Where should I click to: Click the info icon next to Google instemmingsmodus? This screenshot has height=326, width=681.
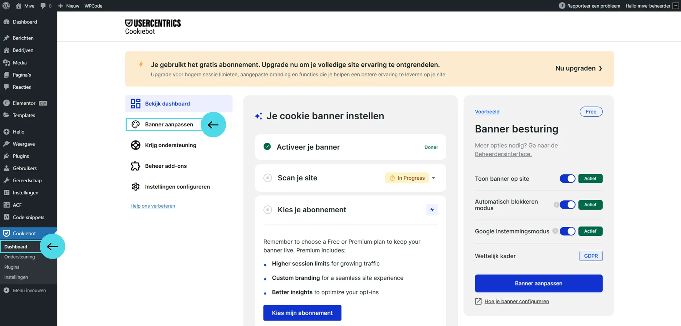point(555,231)
